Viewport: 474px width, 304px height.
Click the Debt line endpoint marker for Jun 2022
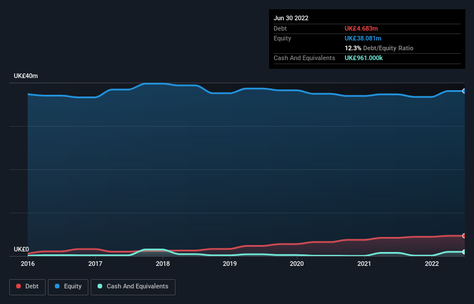(464, 236)
